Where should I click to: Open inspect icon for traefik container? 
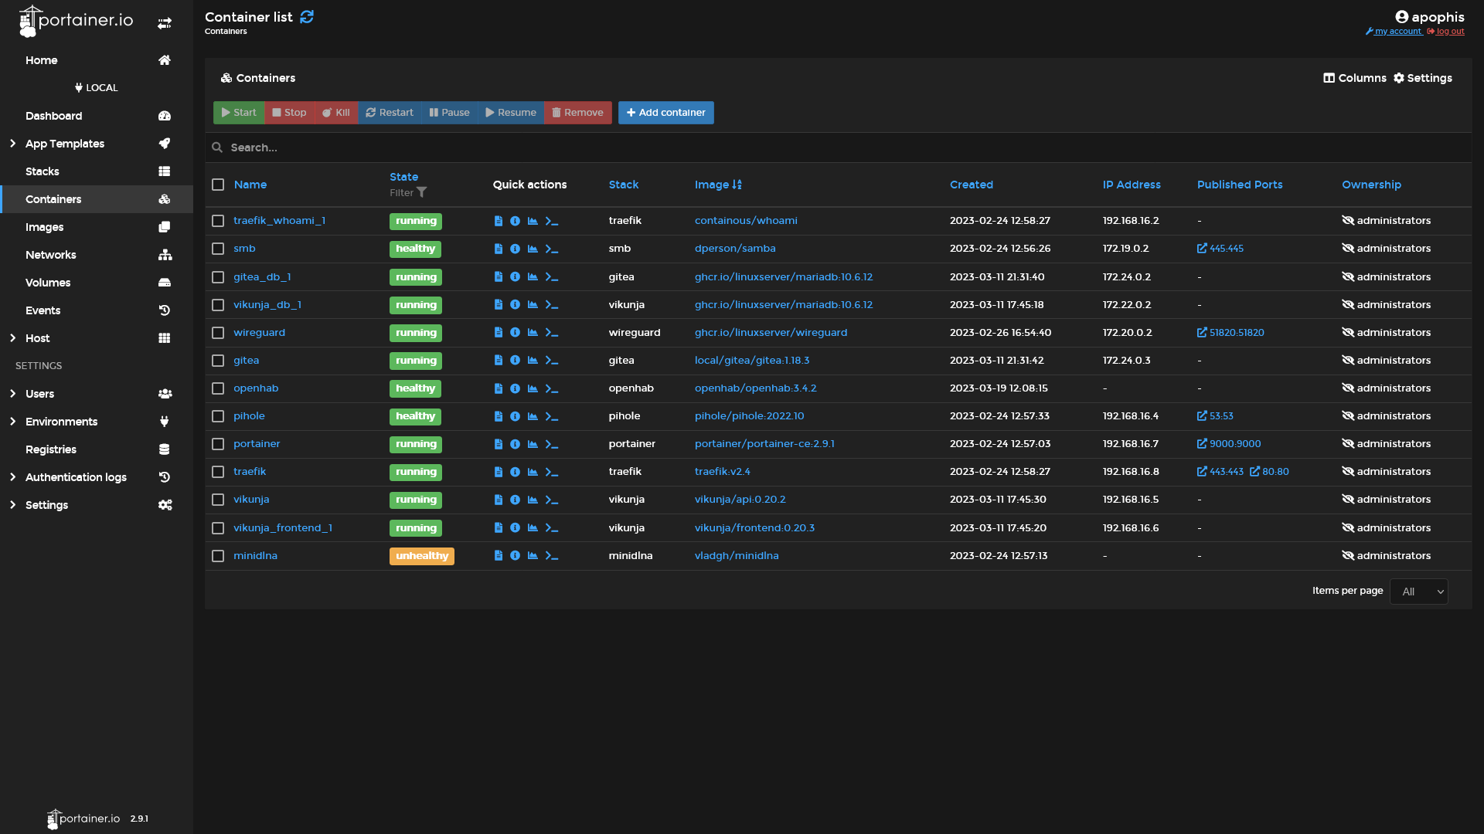click(515, 472)
